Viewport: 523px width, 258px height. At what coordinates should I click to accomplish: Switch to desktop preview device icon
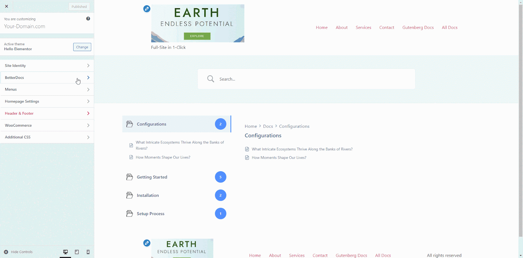click(65, 252)
